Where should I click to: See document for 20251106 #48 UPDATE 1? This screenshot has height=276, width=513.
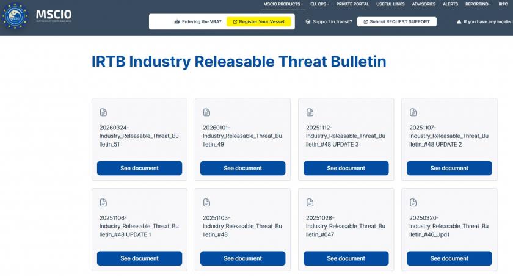(139, 258)
